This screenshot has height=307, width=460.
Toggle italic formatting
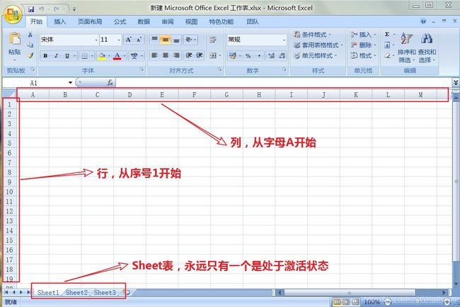56,55
